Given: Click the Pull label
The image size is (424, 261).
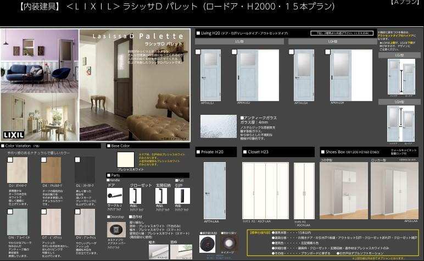Looking at the screenshot, I should [181, 180].
